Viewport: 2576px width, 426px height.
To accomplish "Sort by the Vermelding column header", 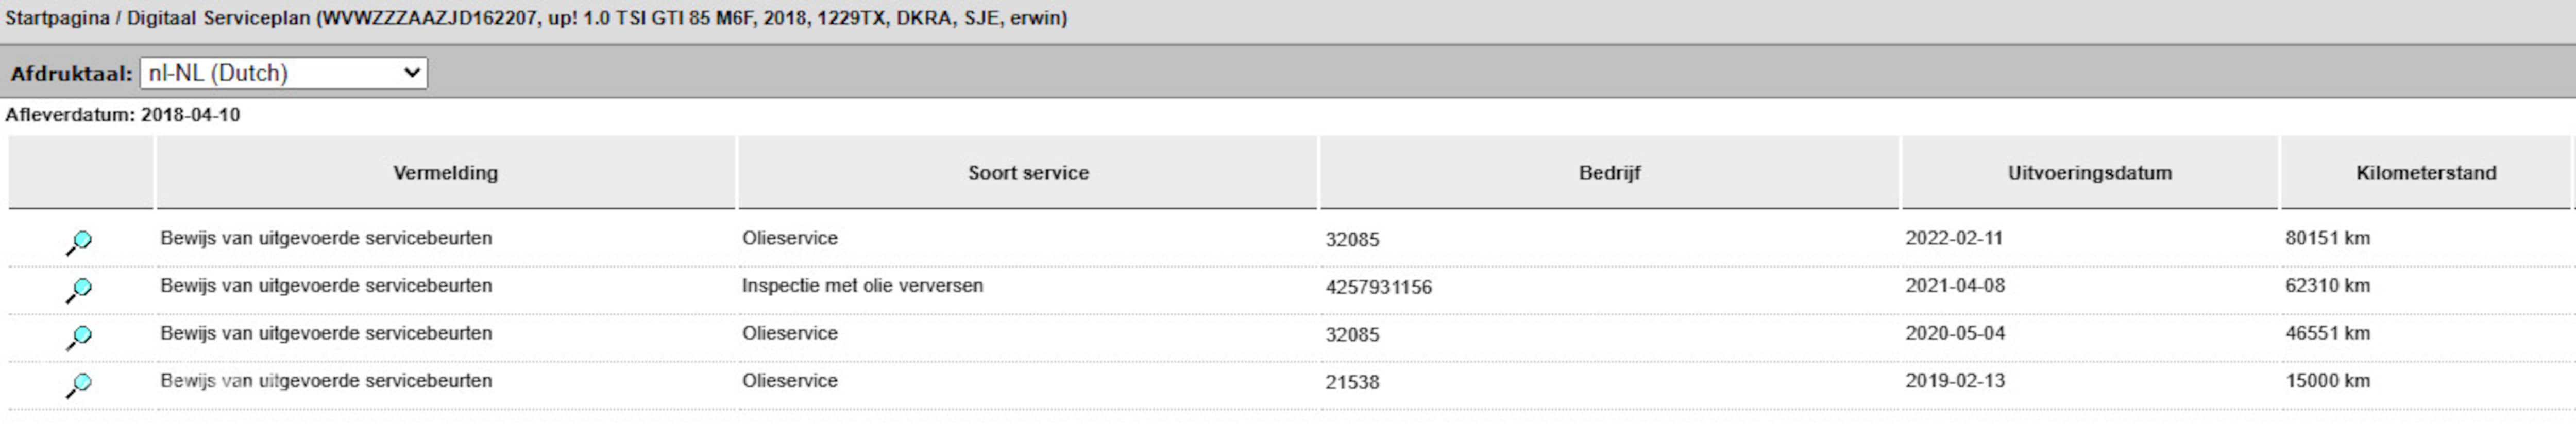I will tap(445, 172).
